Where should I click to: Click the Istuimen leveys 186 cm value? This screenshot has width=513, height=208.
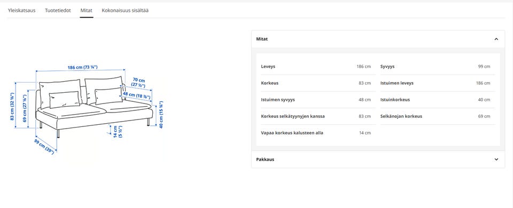(x=483, y=83)
